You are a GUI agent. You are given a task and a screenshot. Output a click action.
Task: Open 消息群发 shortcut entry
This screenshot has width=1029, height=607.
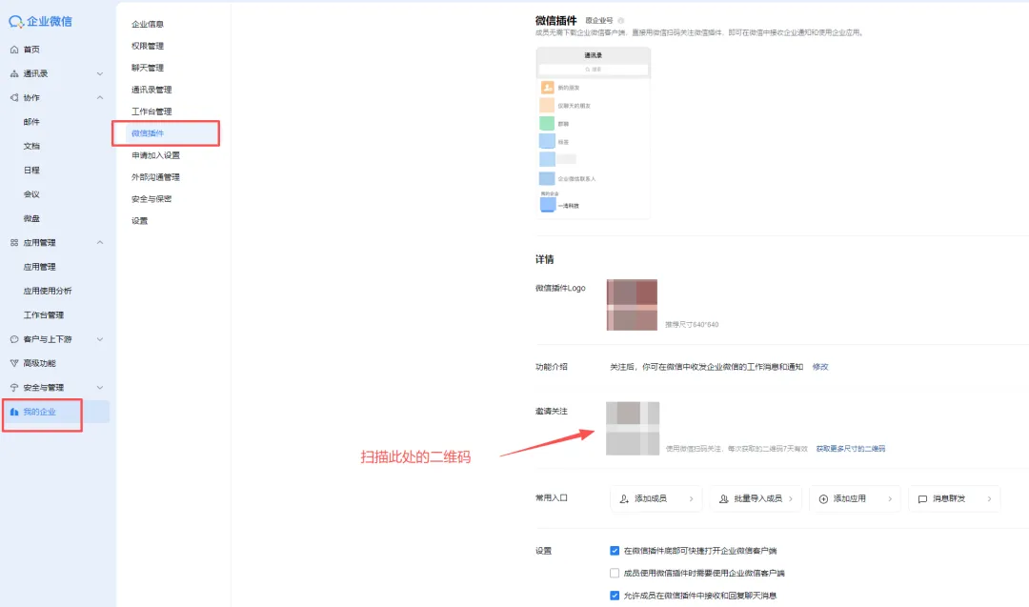pos(954,498)
